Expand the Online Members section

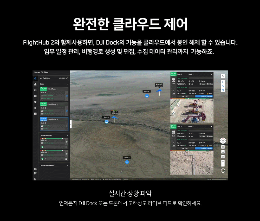[68, 165]
